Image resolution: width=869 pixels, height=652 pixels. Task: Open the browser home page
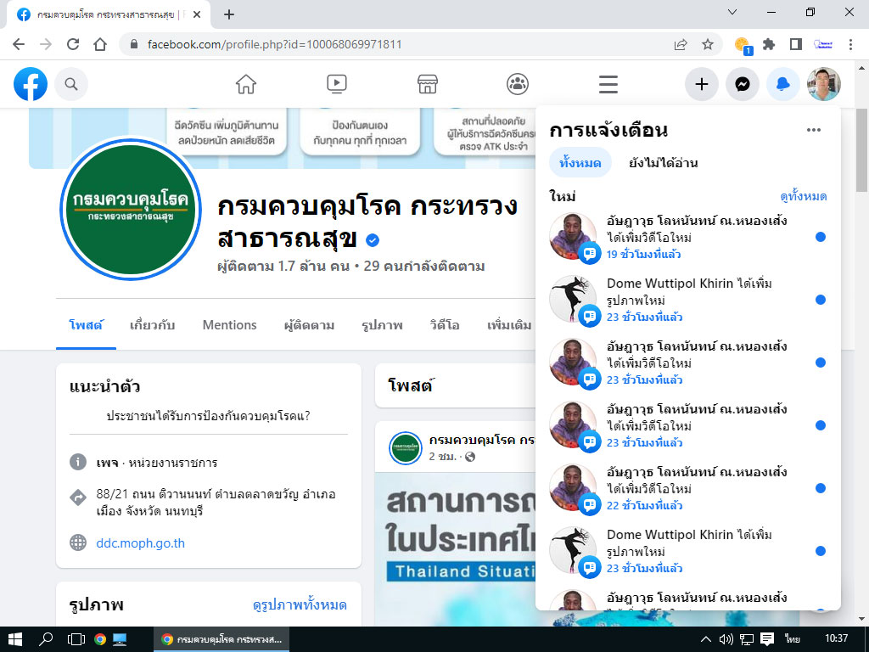100,44
